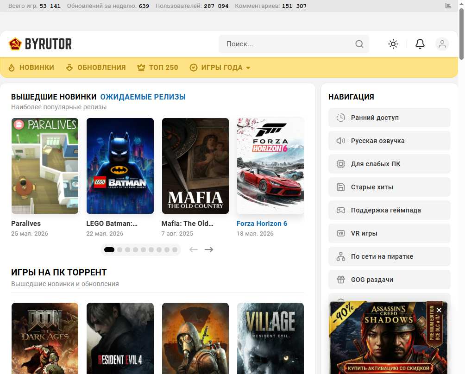Image resolution: width=465 pixels, height=374 pixels.
Task: Open the Топ 250 menu item
Action: pos(163,68)
